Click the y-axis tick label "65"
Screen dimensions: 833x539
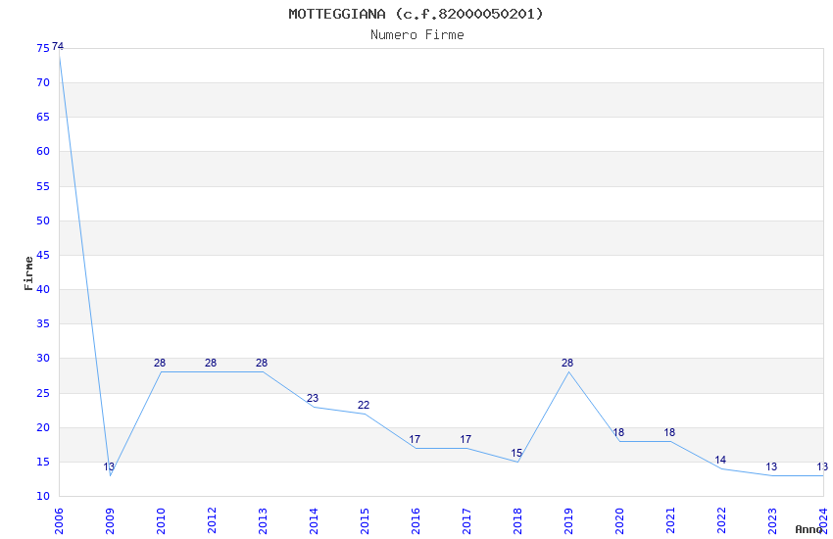[x=43, y=118]
